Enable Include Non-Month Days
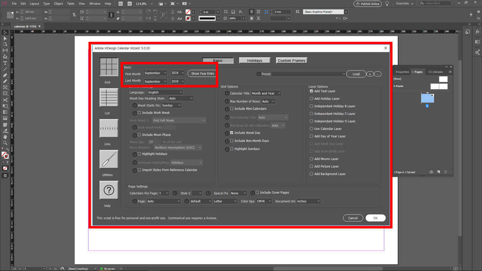Screen dimensions: 482x271 coord(232,141)
